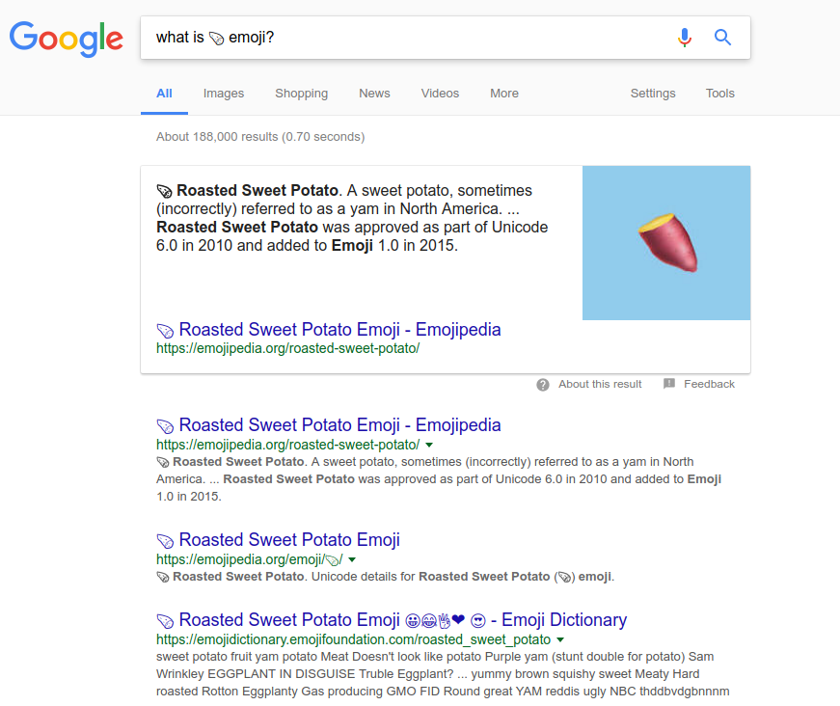Viewport: 840px width, 706px height.
Task: Click the roasted sweet potato image thumbnail
Action: [666, 243]
